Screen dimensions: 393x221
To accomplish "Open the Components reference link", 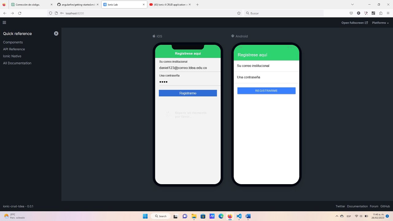I will [x=13, y=42].
